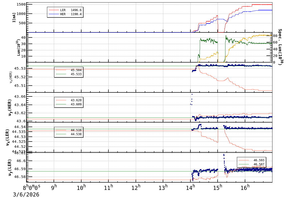
Task: Click the 1000 tick on the current axis
Action: pyautogui.click(x=21, y=14)
